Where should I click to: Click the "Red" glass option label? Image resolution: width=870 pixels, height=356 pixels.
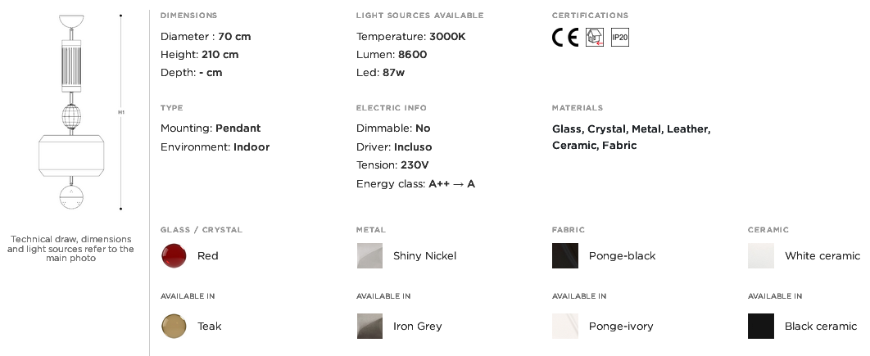(x=208, y=256)
